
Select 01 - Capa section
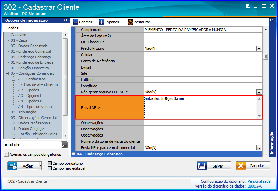[19, 40]
